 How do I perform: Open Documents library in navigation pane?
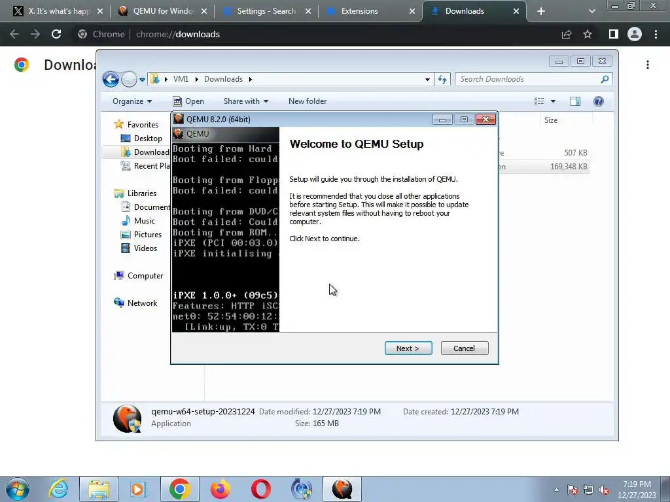click(145, 207)
